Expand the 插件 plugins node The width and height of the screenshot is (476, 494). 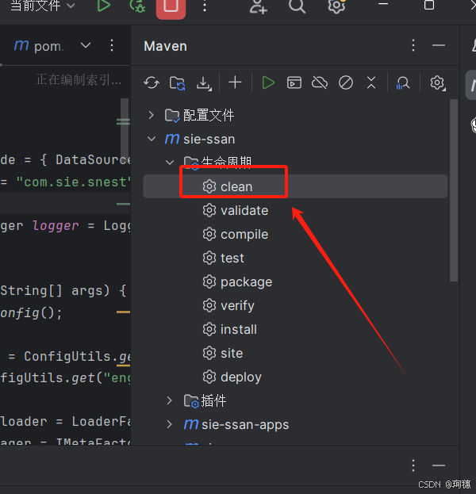point(169,400)
